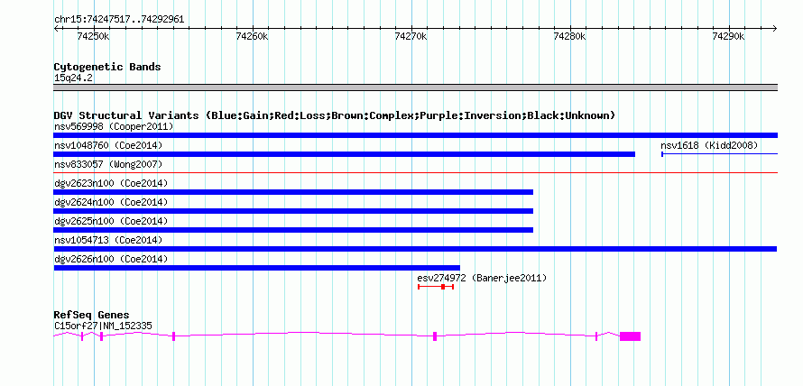Select the red nsv833057 (Wong2007) loss line
803x386 pixels.
[415, 173]
